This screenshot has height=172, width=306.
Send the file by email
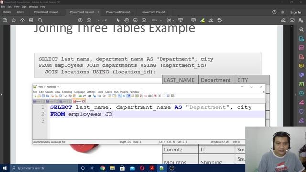292,20
